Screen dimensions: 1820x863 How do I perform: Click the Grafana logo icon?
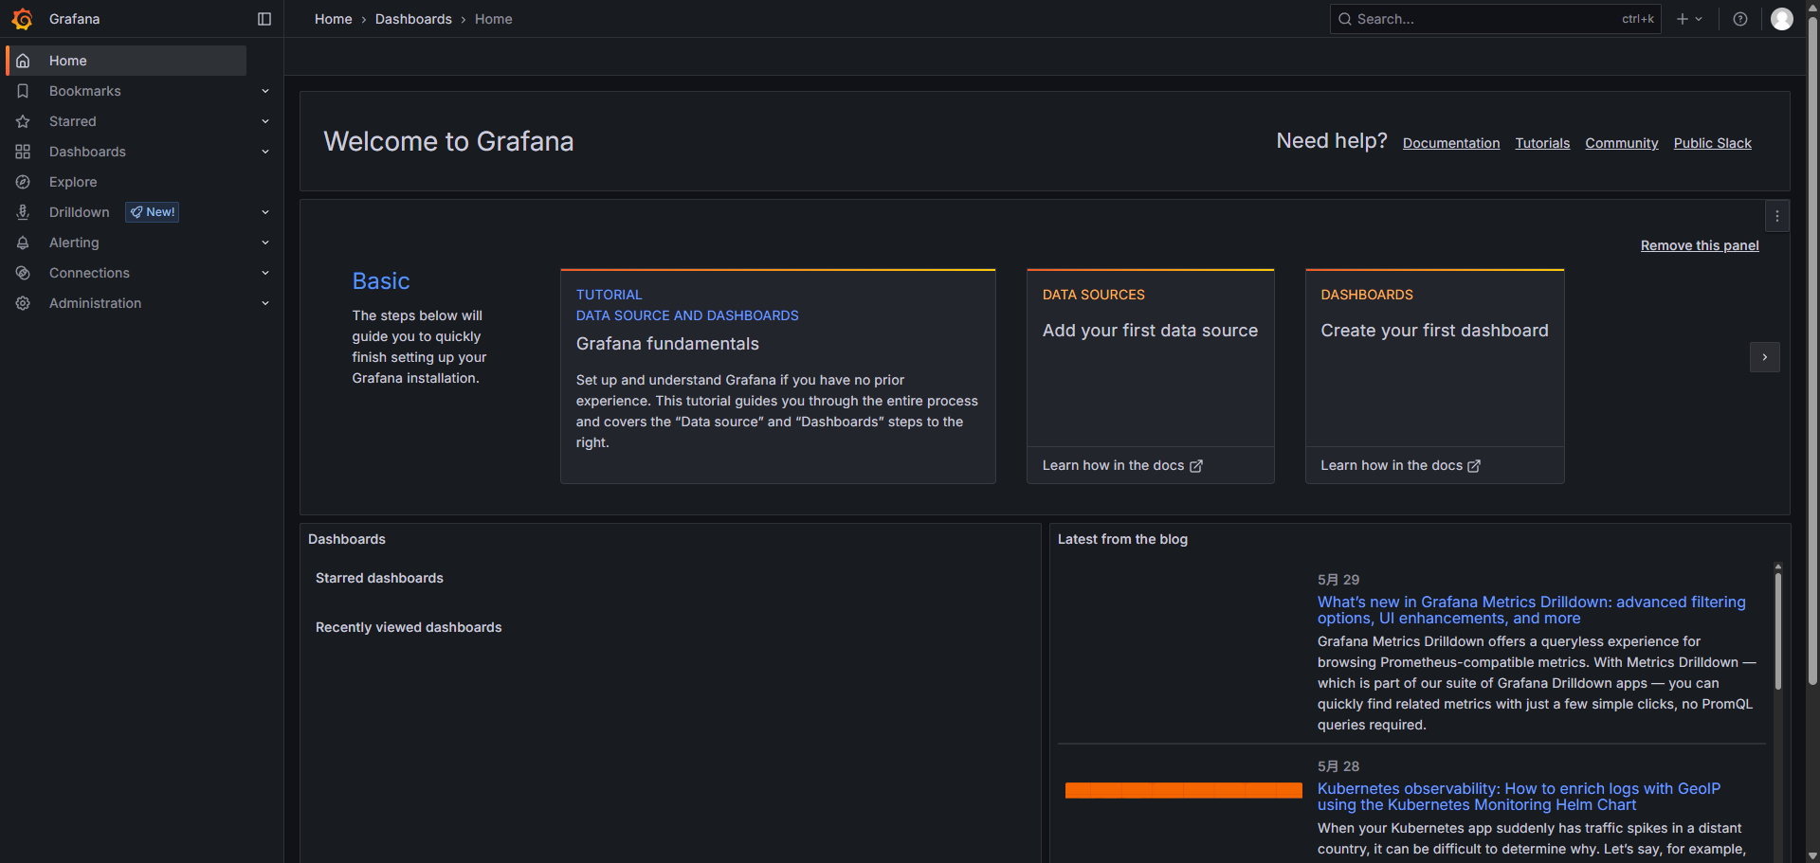(x=22, y=19)
